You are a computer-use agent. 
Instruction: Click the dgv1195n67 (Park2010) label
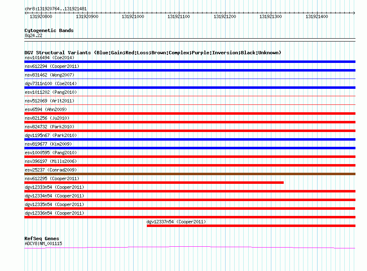coord(51,135)
